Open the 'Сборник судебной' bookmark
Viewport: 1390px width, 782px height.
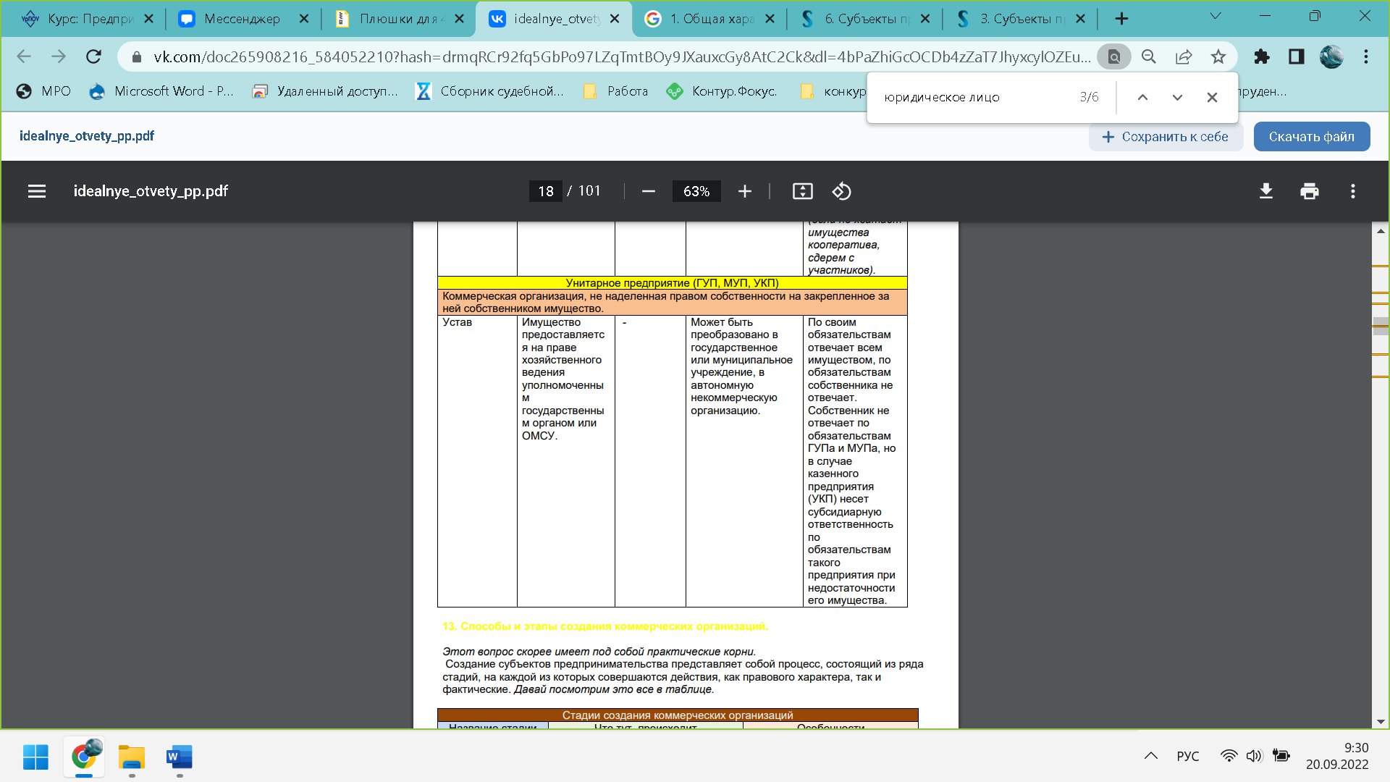489,91
